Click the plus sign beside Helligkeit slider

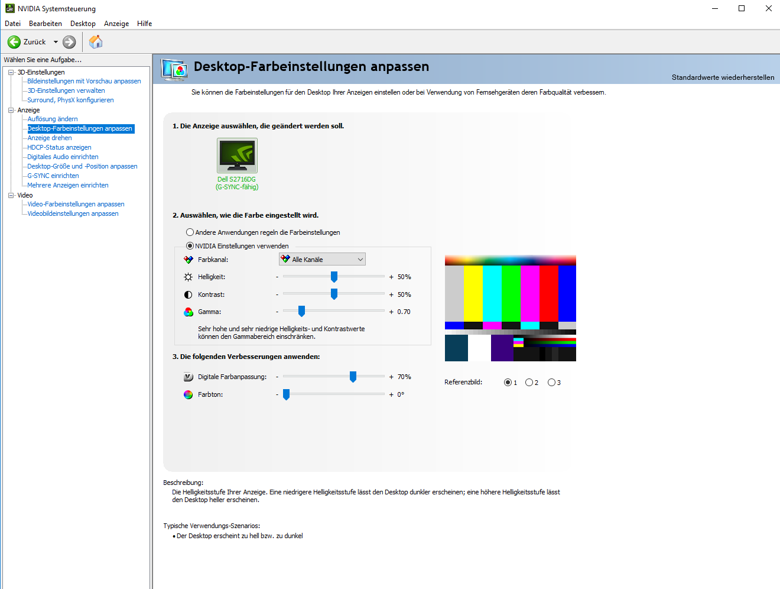391,277
